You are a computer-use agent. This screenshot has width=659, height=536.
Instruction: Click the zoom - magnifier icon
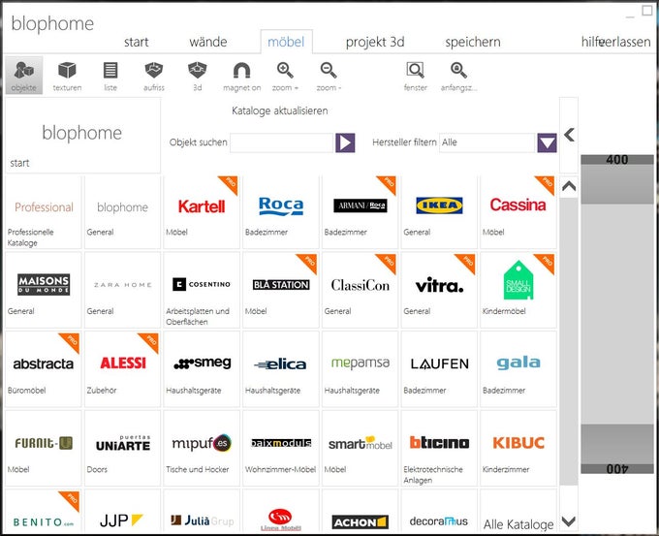[329, 76]
